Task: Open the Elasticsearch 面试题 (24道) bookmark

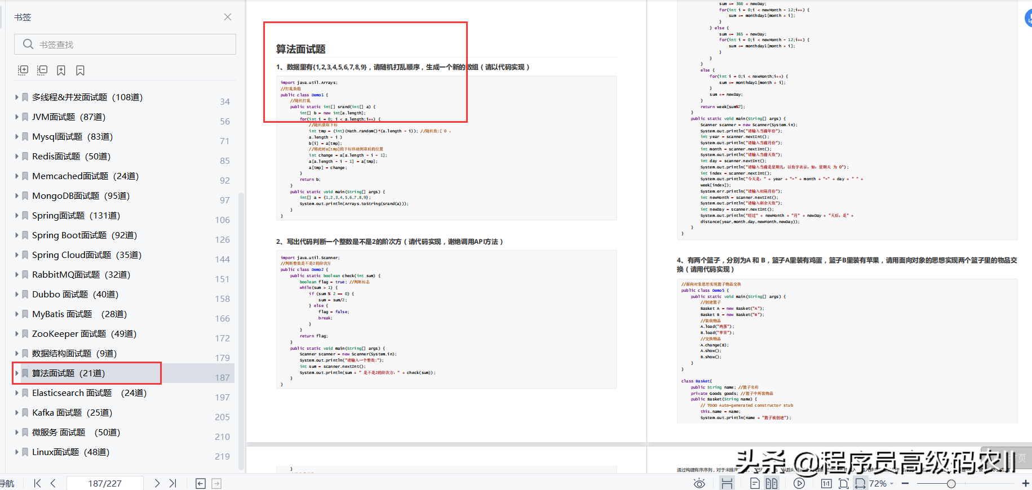Action: [90, 393]
